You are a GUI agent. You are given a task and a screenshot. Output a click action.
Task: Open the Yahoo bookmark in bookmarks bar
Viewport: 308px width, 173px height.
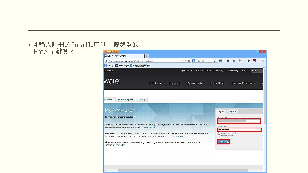(x=122, y=66)
